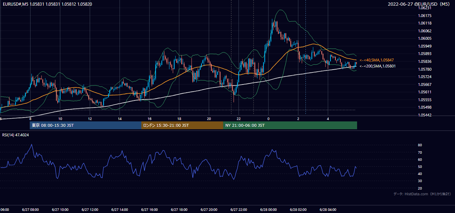The height and width of the screenshot is (213, 455).
Task: Click hour tick 4 under price chart
Action: tap(328, 119)
